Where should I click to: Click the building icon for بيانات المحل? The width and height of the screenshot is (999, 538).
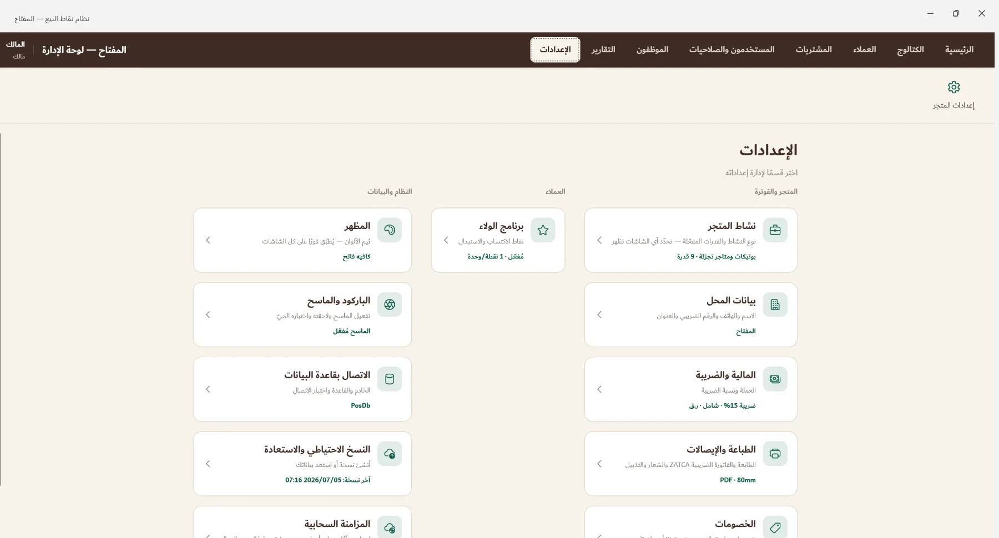(775, 304)
